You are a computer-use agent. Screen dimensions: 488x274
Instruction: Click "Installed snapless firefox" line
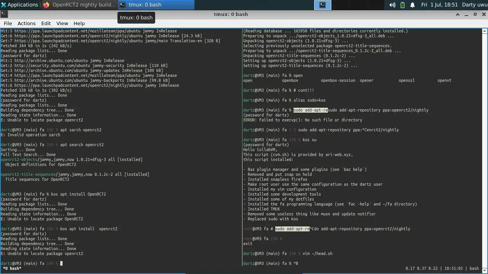coord(275,179)
